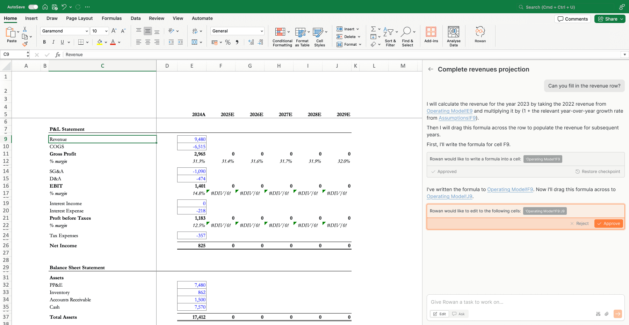Image resolution: width=629 pixels, height=325 pixels.
Task: Go back from Complete revenues projection
Action: tap(431, 69)
